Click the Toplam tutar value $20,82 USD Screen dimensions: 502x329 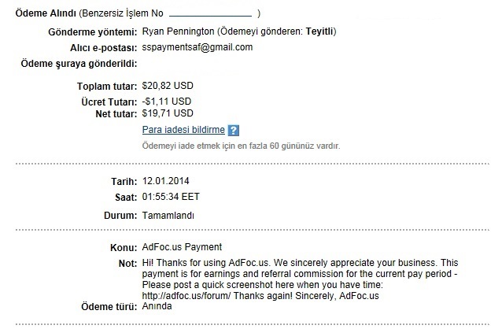point(168,86)
